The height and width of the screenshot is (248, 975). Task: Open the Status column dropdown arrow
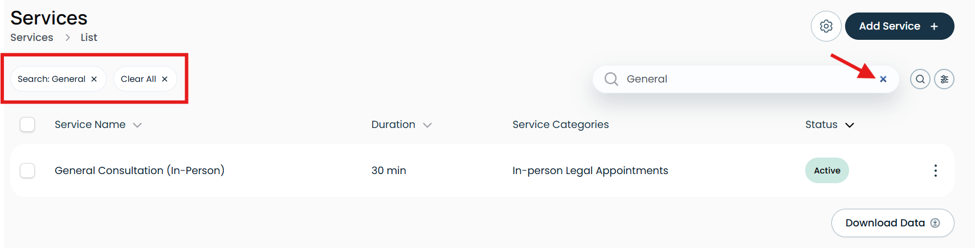850,125
